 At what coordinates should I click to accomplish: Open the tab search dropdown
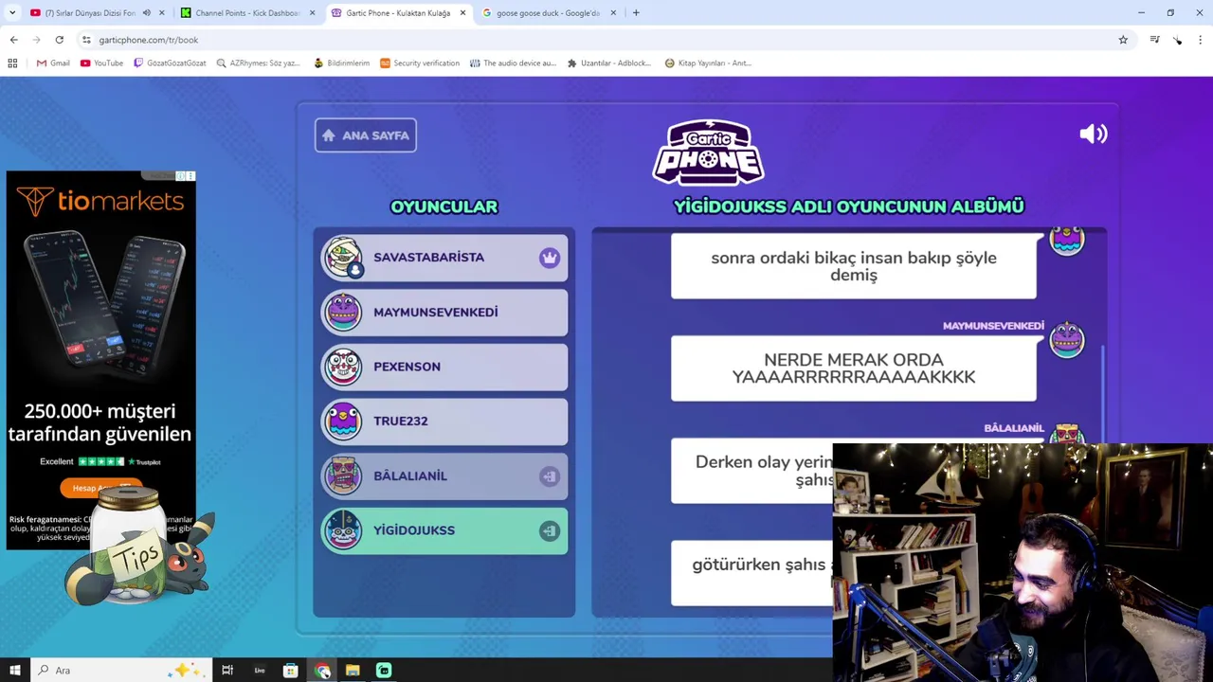[x=12, y=13]
